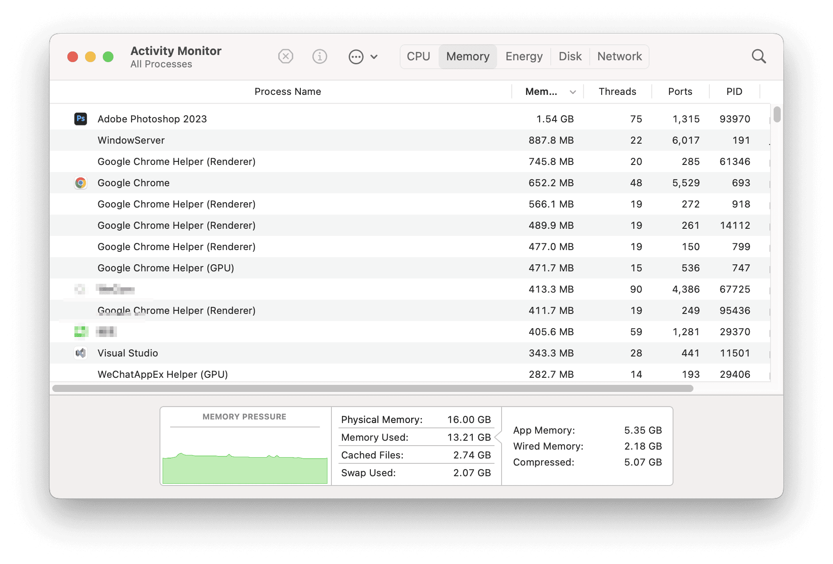833x564 pixels.
Task: Sort by the Mem... column header
Action: (x=541, y=91)
